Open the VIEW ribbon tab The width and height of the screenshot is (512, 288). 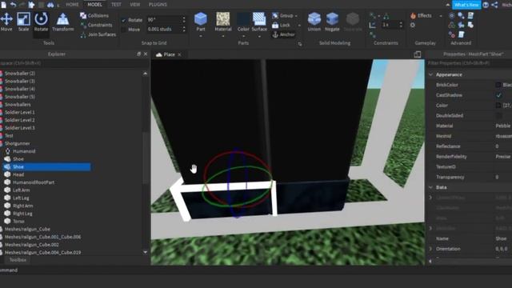[135, 5]
